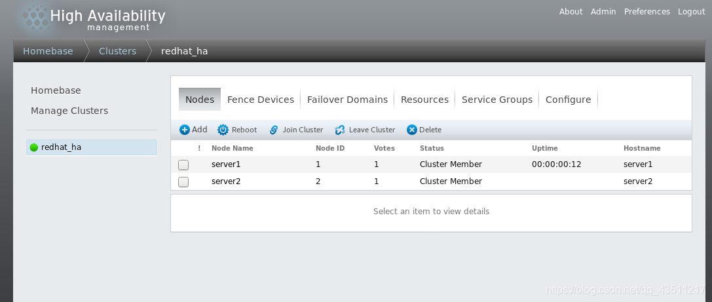Click redhat_ha in the breadcrumb
The height and width of the screenshot is (302, 712).
click(x=184, y=51)
